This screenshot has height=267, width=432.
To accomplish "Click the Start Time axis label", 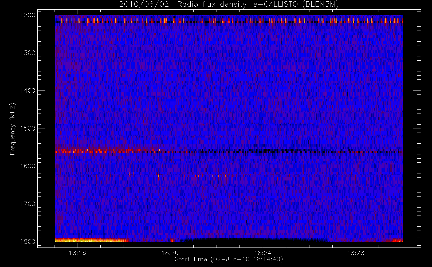I will click(229, 259).
